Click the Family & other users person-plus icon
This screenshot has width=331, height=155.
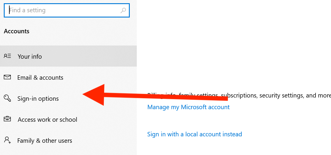click(7, 140)
